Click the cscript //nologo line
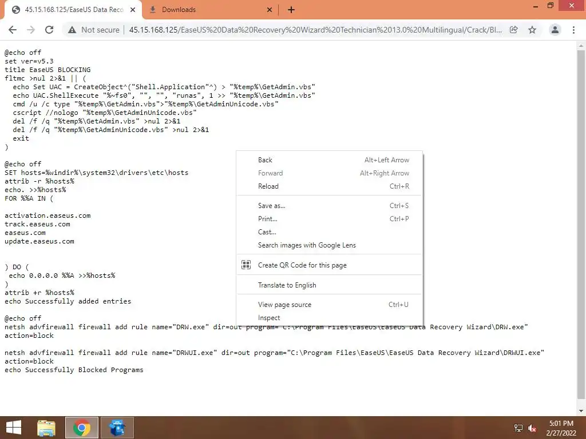The image size is (586, 439). click(x=105, y=113)
